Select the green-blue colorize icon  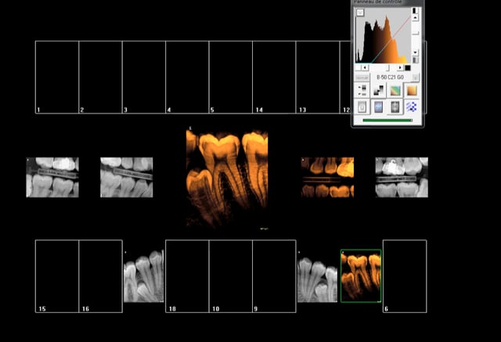click(x=395, y=90)
